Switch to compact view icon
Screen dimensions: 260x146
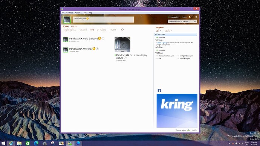[x=196, y=17]
